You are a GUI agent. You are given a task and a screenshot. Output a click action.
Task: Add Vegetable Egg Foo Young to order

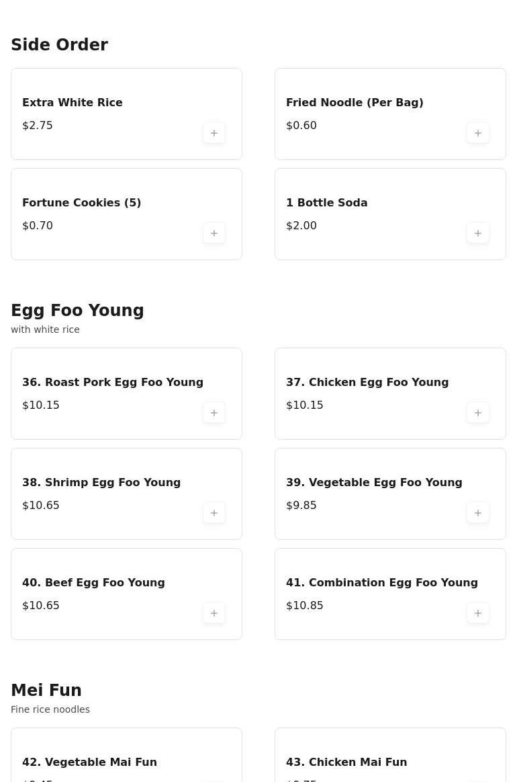click(478, 513)
